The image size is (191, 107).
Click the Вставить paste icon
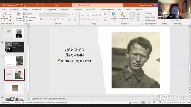5,15
